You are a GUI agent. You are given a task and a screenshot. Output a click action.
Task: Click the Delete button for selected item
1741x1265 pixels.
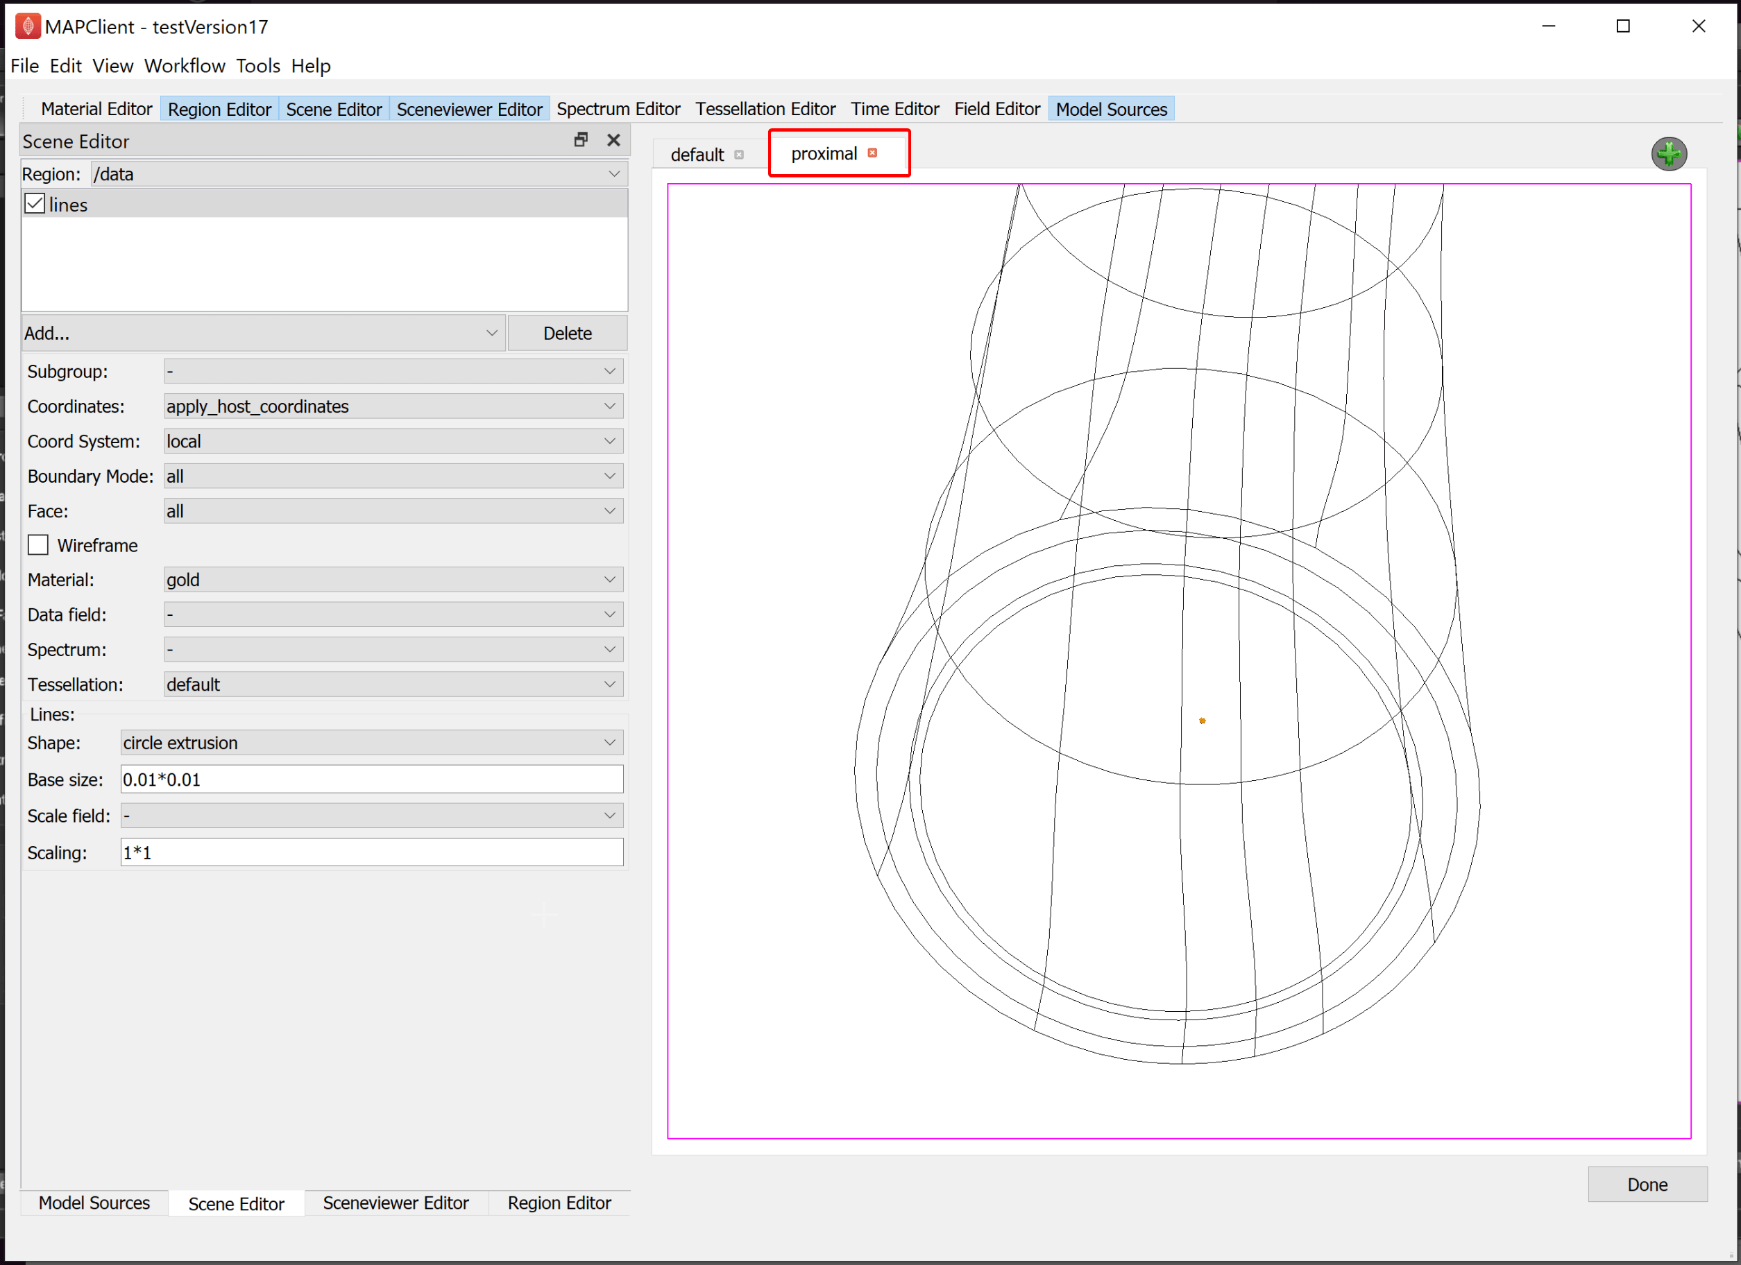[568, 332]
